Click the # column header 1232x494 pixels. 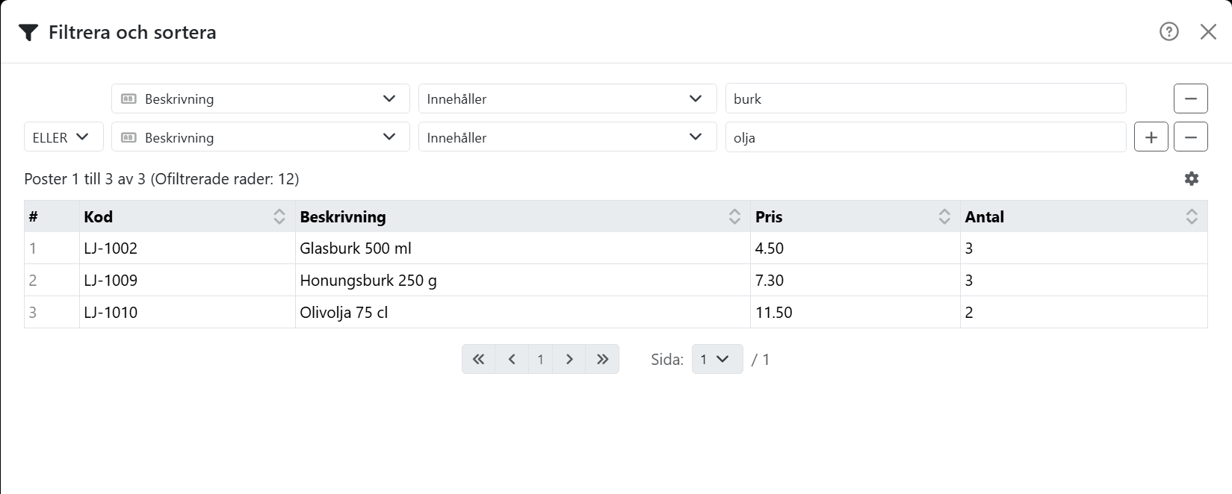[52, 216]
